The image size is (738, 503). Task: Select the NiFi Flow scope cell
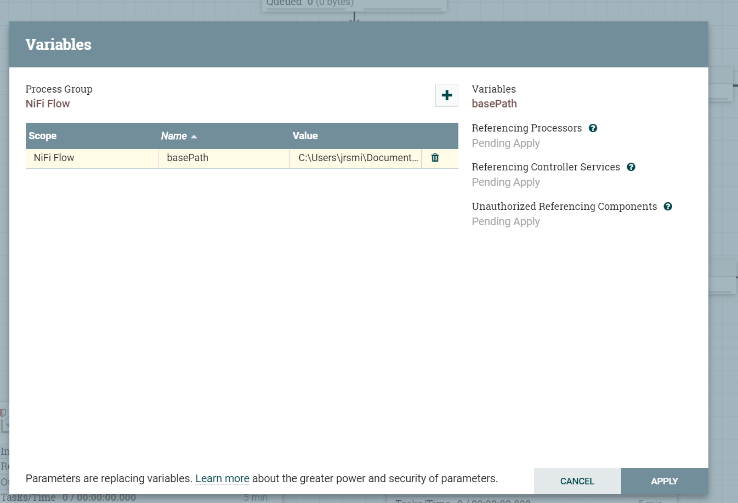[92, 158]
